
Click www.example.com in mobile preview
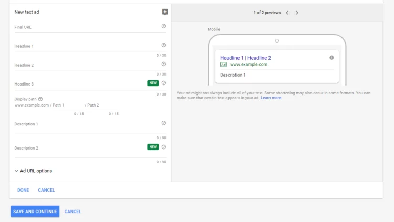(248, 64)
